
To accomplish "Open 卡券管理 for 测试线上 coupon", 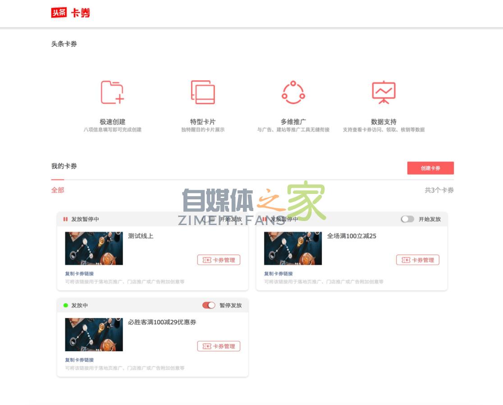I will (219, 260).
